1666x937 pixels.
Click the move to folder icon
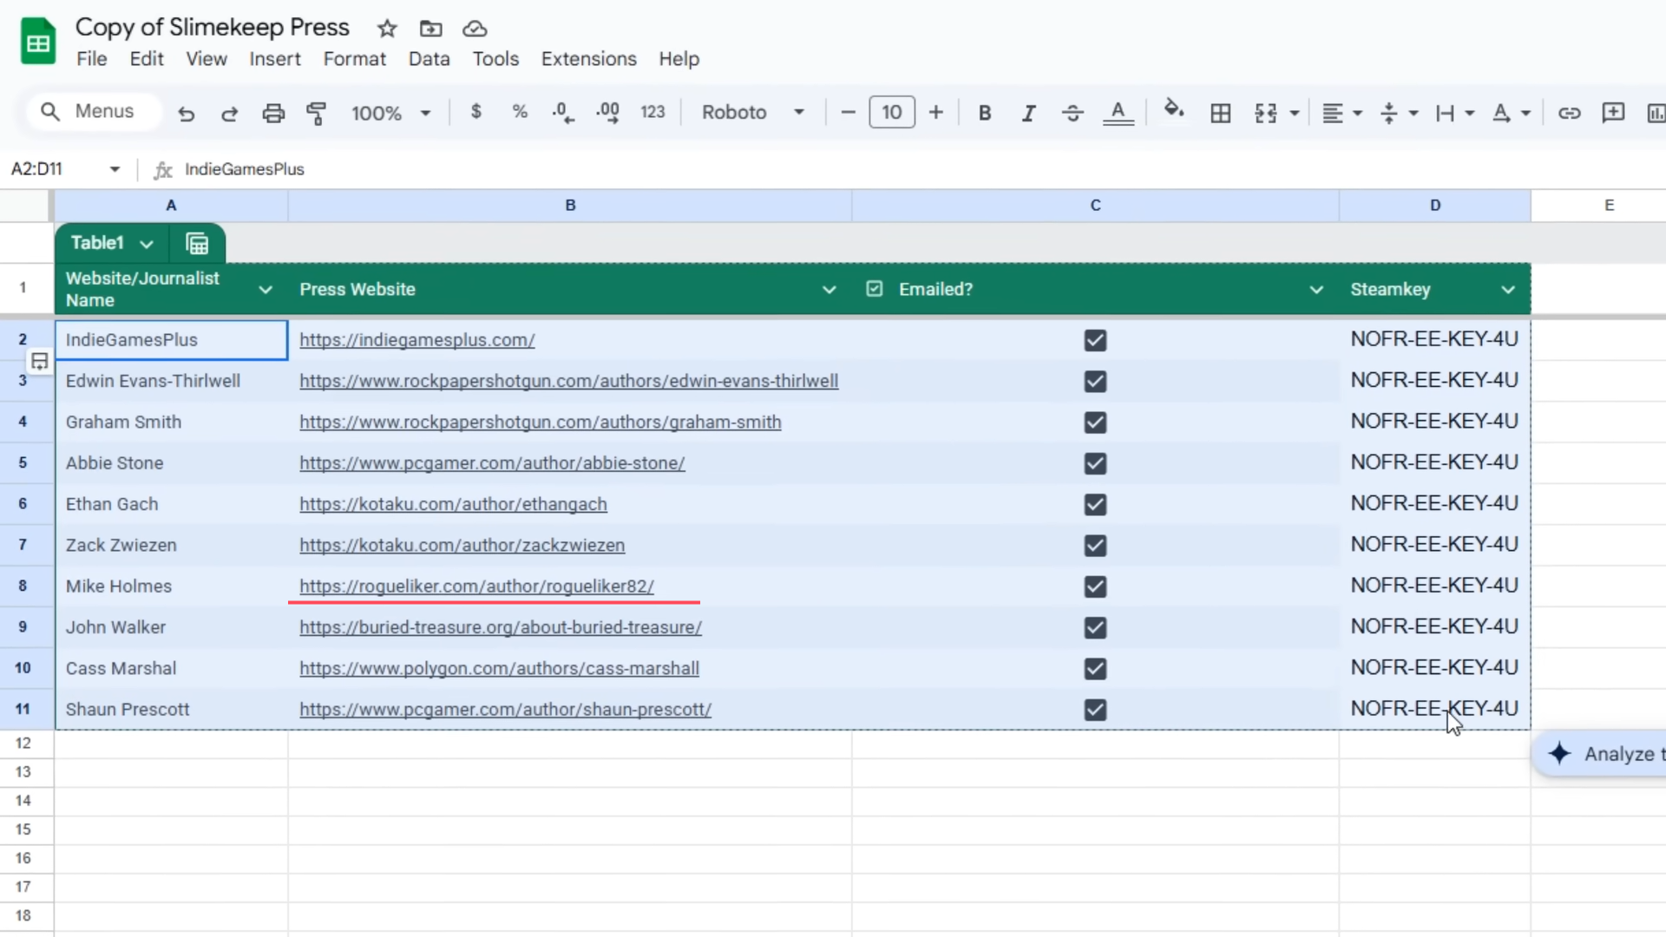click(430, 29)
